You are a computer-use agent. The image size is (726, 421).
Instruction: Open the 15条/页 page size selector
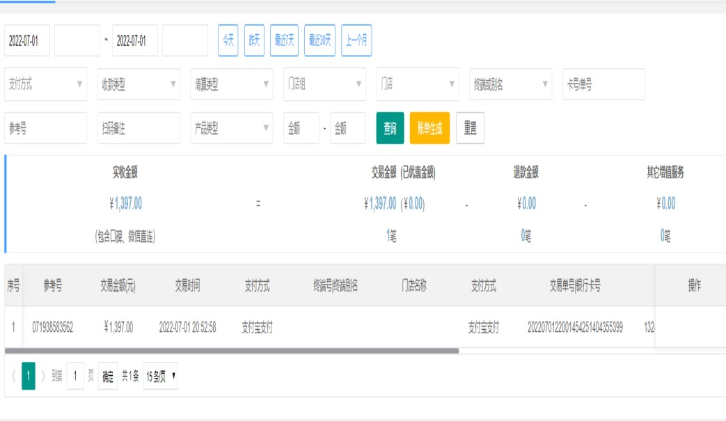click(160, 376)
